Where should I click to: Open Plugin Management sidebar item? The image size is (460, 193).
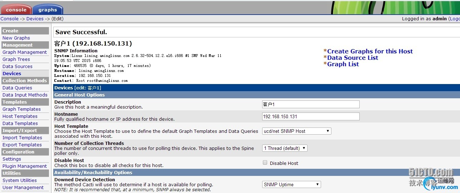pyautogui.click(x=25, y=166)
